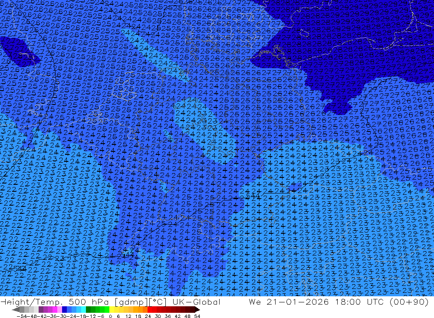Select the "[°C]" unit label
This screenshot has height=318, width=434.
[x=158, y=302]
